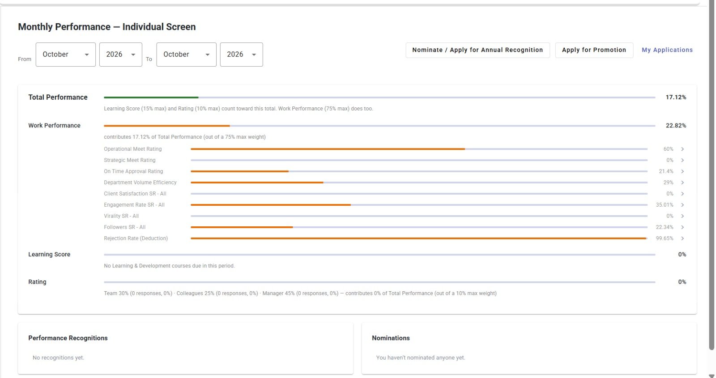Image resolution: width=716 pixels, height=378 pixels.
Task: Click 'No Learning & Development courses due' note
Action: pos(169,266)
